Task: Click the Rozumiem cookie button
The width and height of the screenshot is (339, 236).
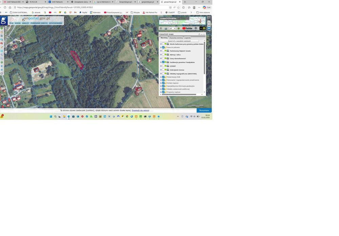Action: pos(204,111)
